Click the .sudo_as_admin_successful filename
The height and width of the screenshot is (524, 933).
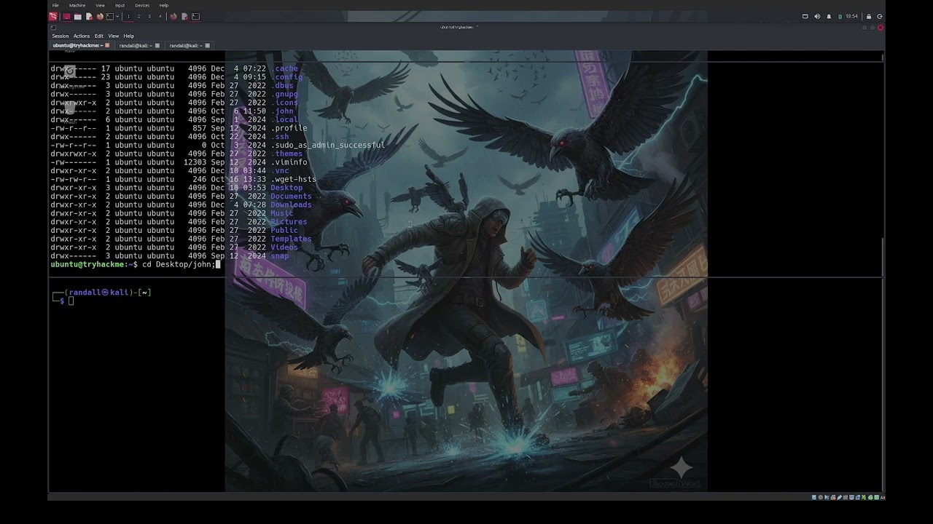[x=327, y=145]
